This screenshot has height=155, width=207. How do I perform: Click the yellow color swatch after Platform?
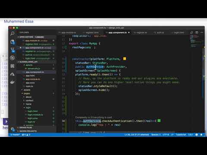[125, 59]
